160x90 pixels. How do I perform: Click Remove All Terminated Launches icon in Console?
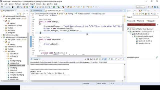[x=91, y=59]
